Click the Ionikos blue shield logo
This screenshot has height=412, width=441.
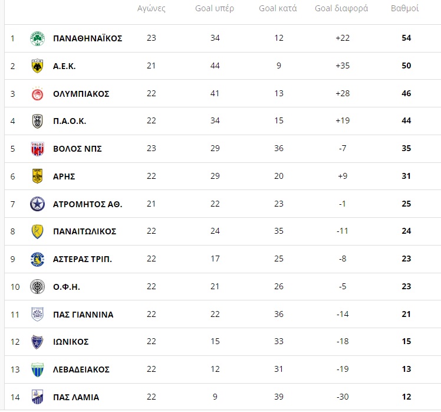click(x=37, y=342)
